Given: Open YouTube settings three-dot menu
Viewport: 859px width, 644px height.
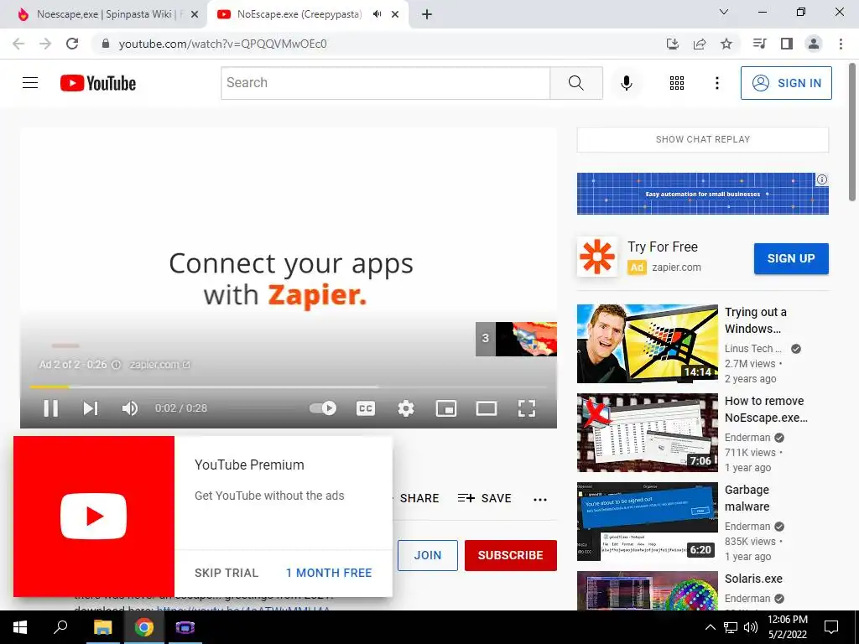Looking at the screenshot, I should point(716,83).
